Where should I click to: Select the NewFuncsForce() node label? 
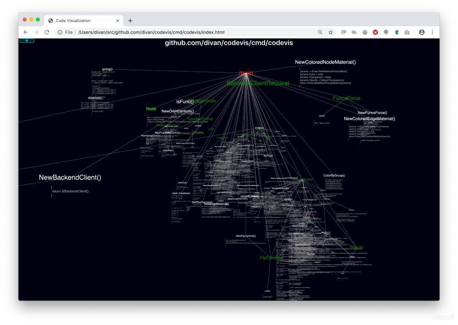372,113
